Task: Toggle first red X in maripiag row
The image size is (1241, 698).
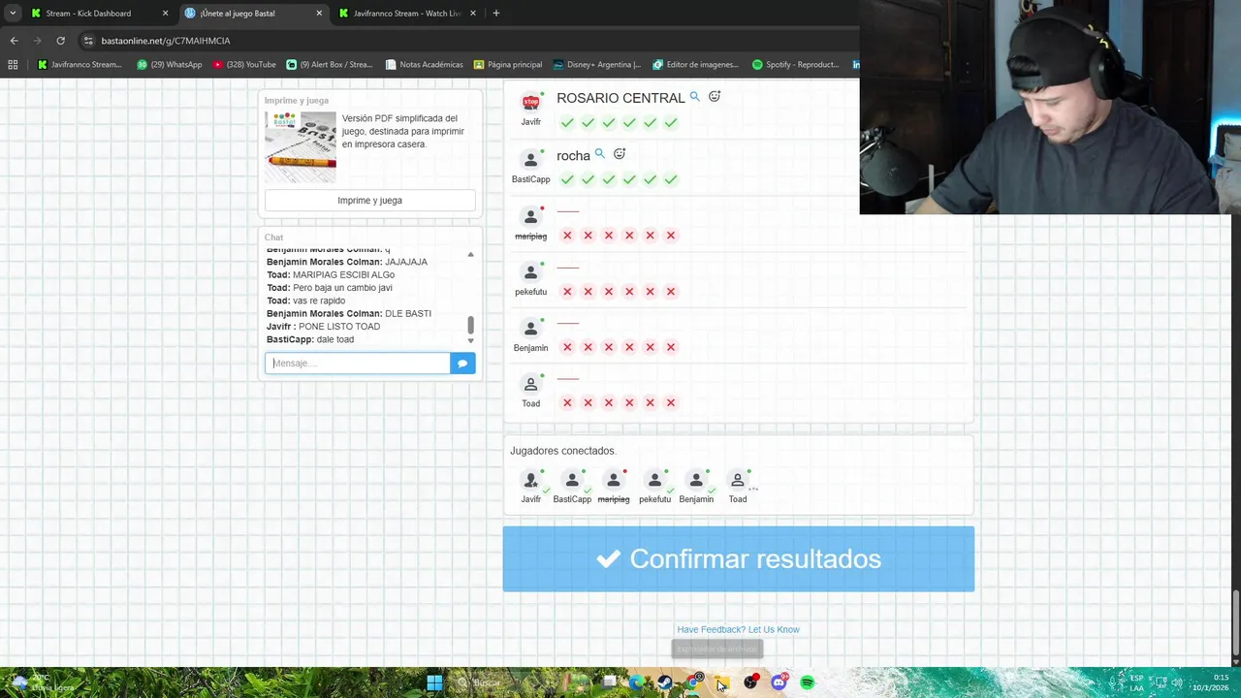Action: click(x=567, y=236)
